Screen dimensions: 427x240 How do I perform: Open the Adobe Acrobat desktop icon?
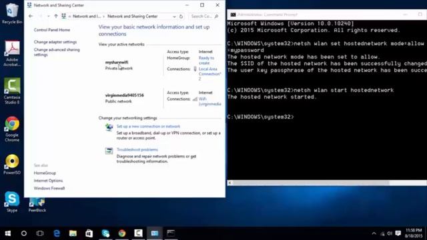12,53
